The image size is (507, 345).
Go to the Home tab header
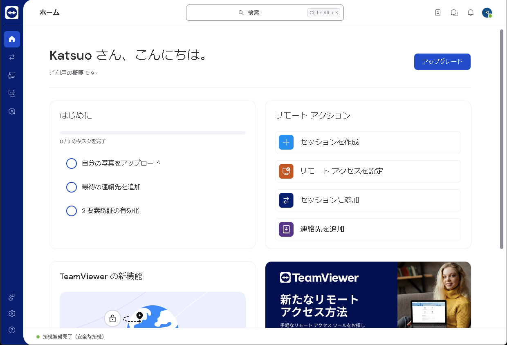pyautogui.click(x=49, y=13)
